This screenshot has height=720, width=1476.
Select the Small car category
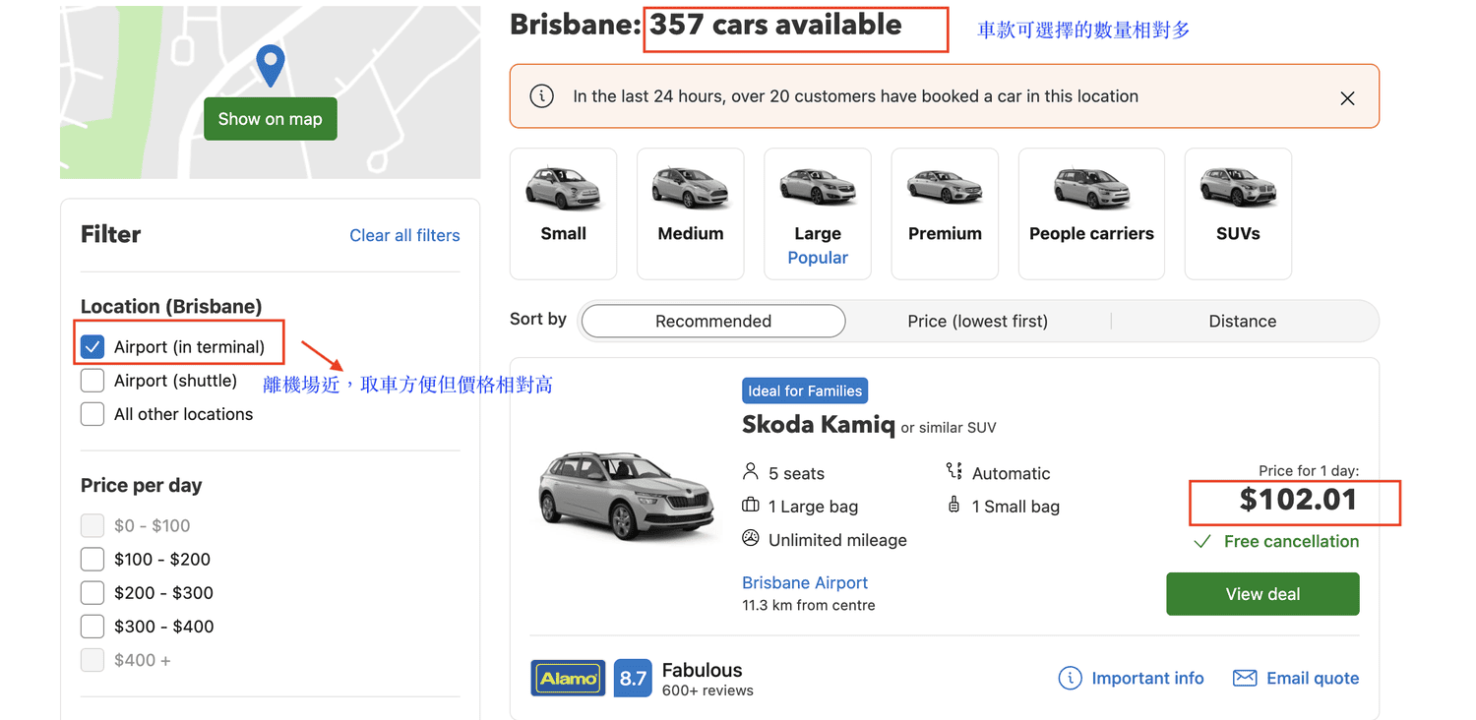[563, 213]
